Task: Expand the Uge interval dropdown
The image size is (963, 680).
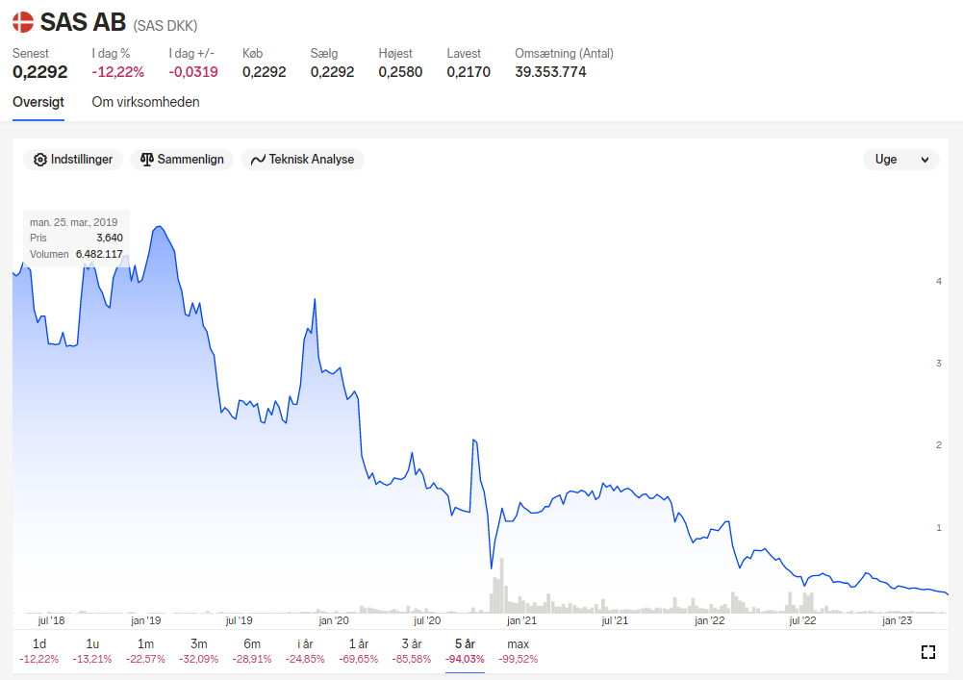Action: point(901,160)
